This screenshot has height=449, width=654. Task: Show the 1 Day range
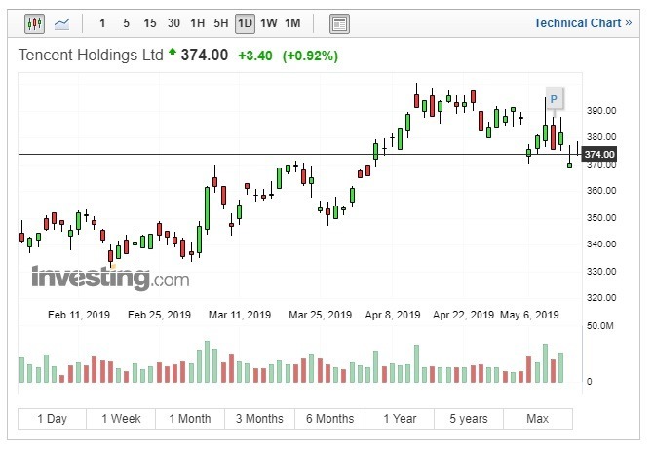[x=52, y=419]
